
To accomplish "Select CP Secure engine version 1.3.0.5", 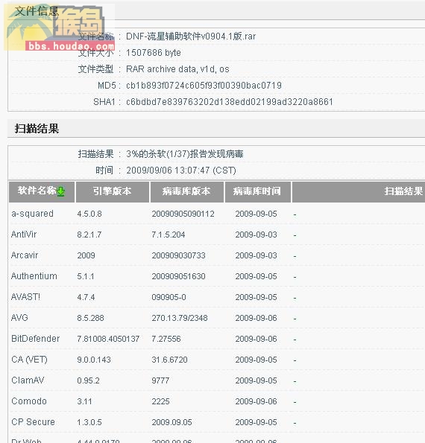I will (x=89, y=422).
